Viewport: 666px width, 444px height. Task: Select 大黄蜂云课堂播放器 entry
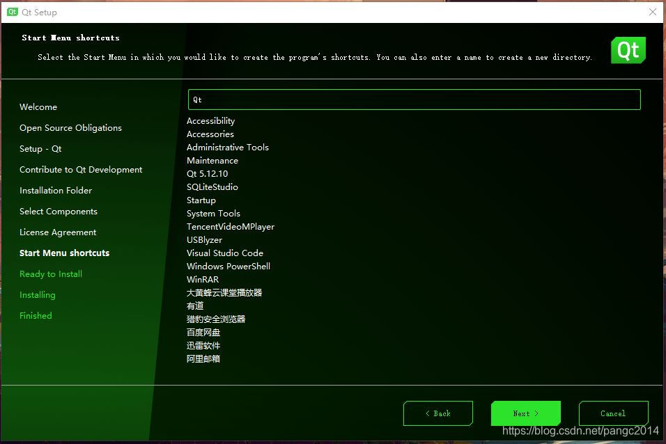tap(224, 292)
